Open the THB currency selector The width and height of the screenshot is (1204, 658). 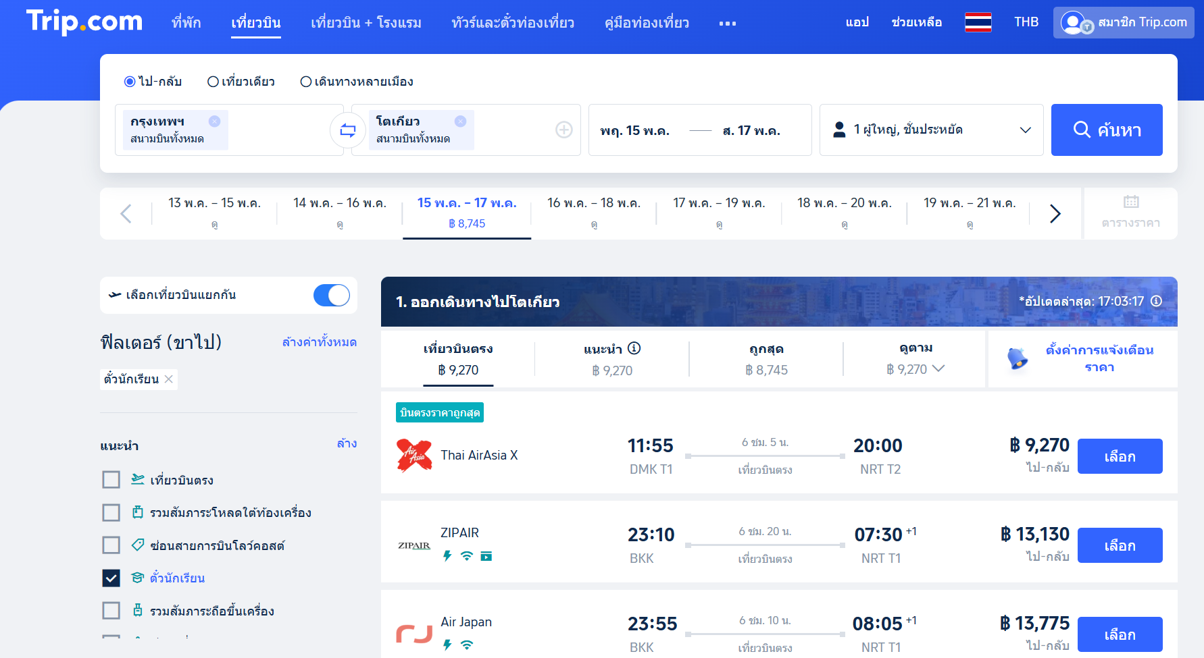pos(1026,22)
